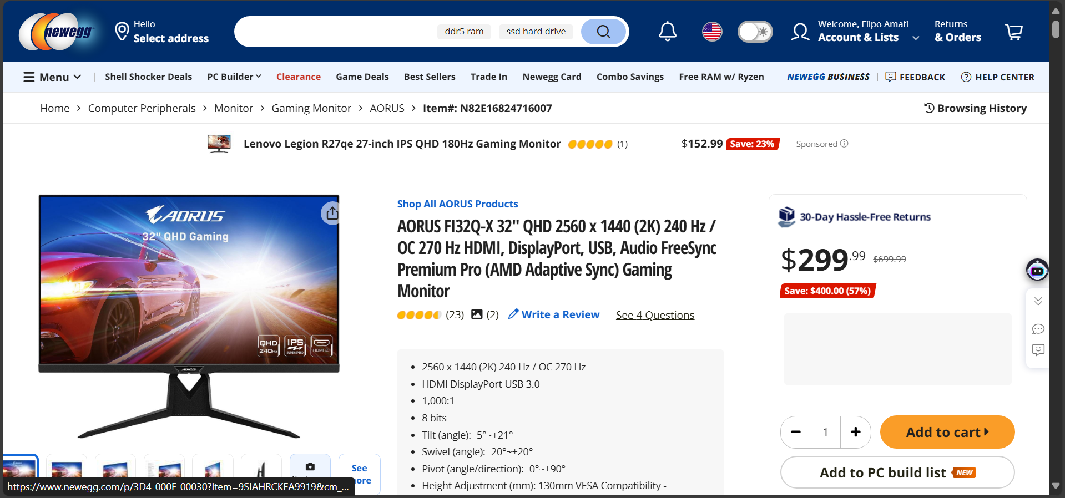Open Shell Shocker Deals
The height and width of the screenshot is (498, 1065).
(148, 77)
